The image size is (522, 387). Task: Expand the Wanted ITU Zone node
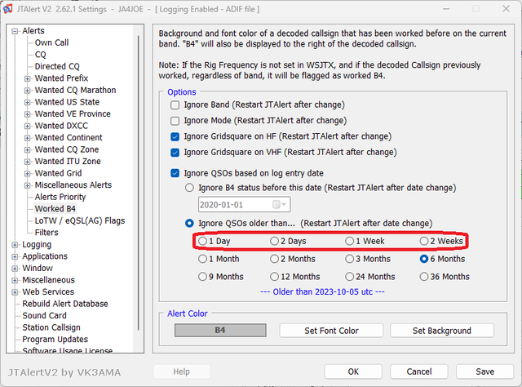coord(27,162)
